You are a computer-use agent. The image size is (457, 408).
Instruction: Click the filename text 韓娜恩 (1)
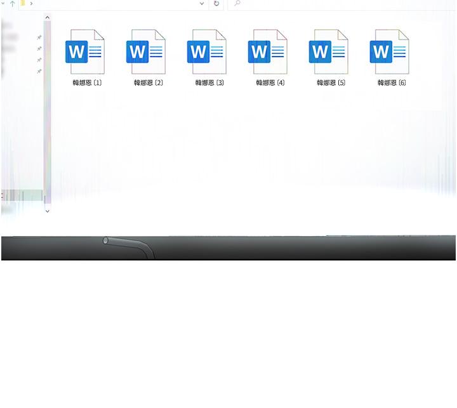point(87,82)
